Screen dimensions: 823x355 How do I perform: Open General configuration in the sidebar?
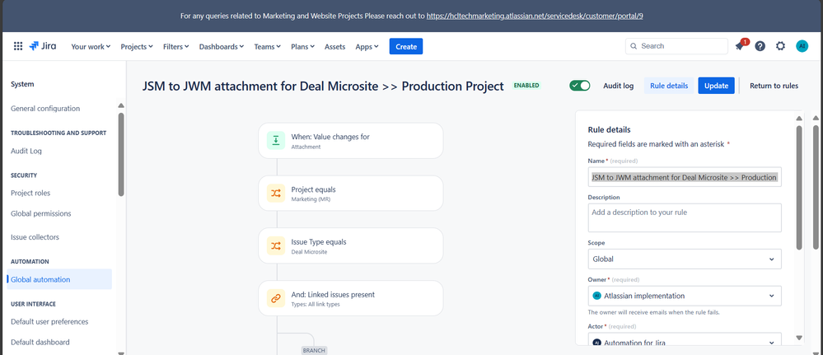[x=45, y=109]
